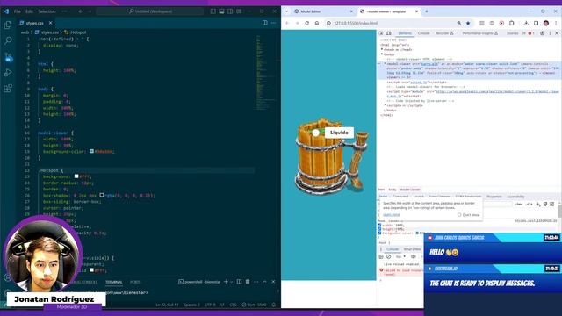Click the Learn more link in tooltip
Viewport: 562px width, 316px height.
(392, 215)
